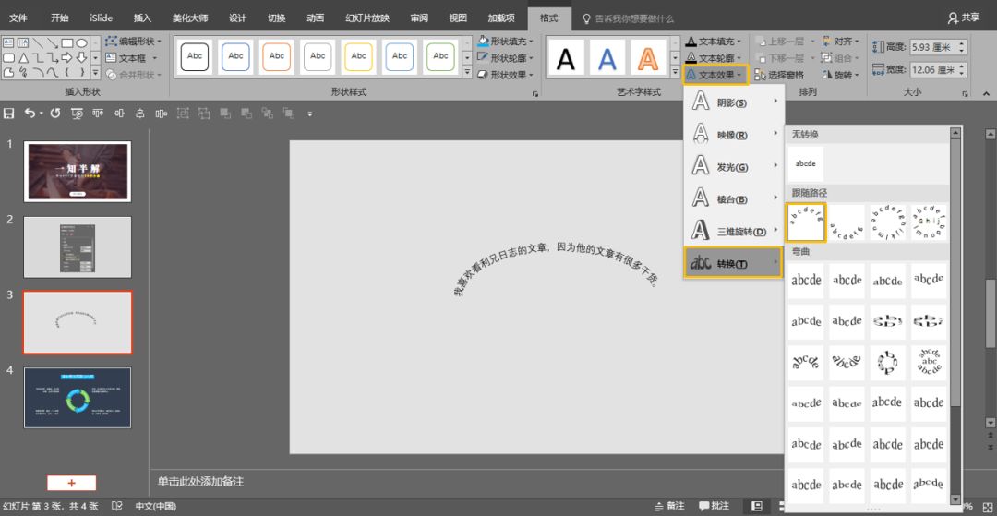
Task: Click the undo arrow icon
Action: pos(30,113)
